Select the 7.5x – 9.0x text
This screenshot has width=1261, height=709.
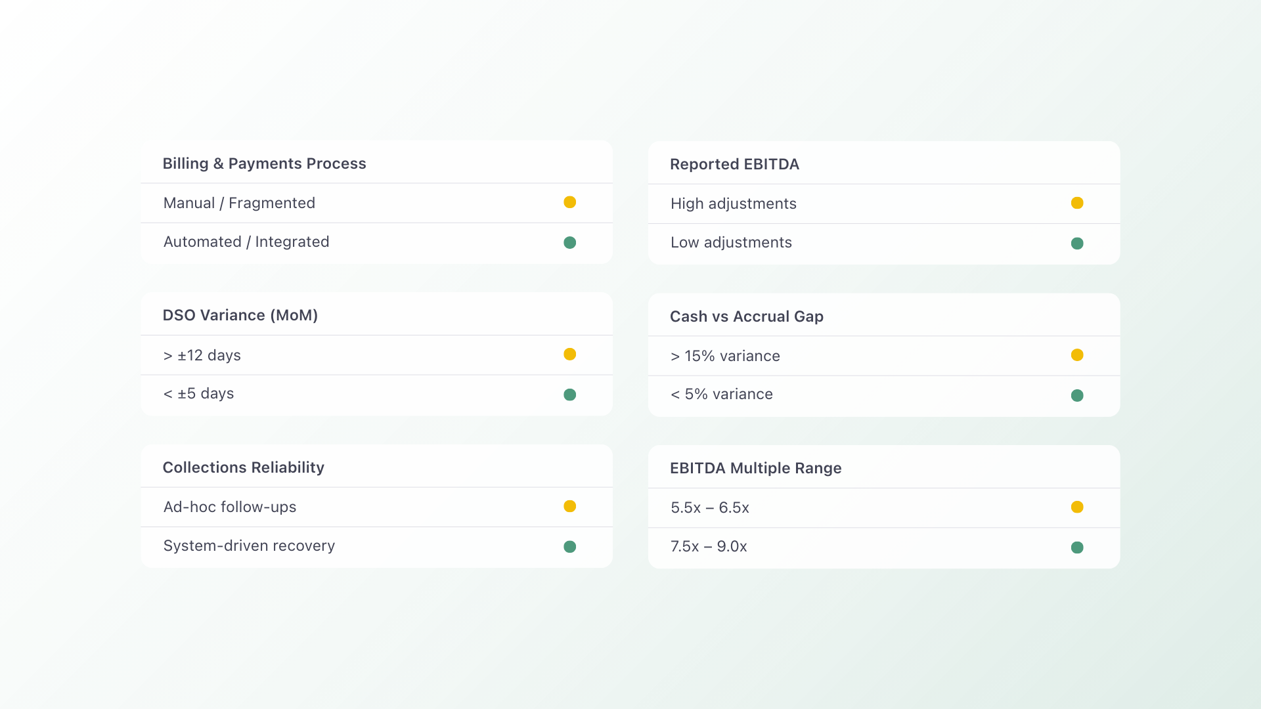click(x=709, y=546)
